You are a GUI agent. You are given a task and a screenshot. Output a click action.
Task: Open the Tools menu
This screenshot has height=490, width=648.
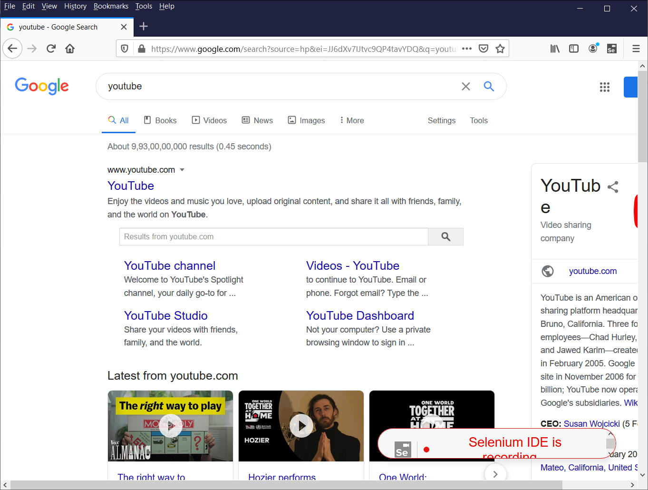coord(144,6)
